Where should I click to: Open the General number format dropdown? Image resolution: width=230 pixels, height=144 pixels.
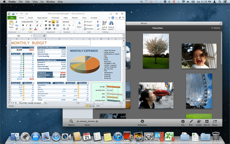click(73, 22)
